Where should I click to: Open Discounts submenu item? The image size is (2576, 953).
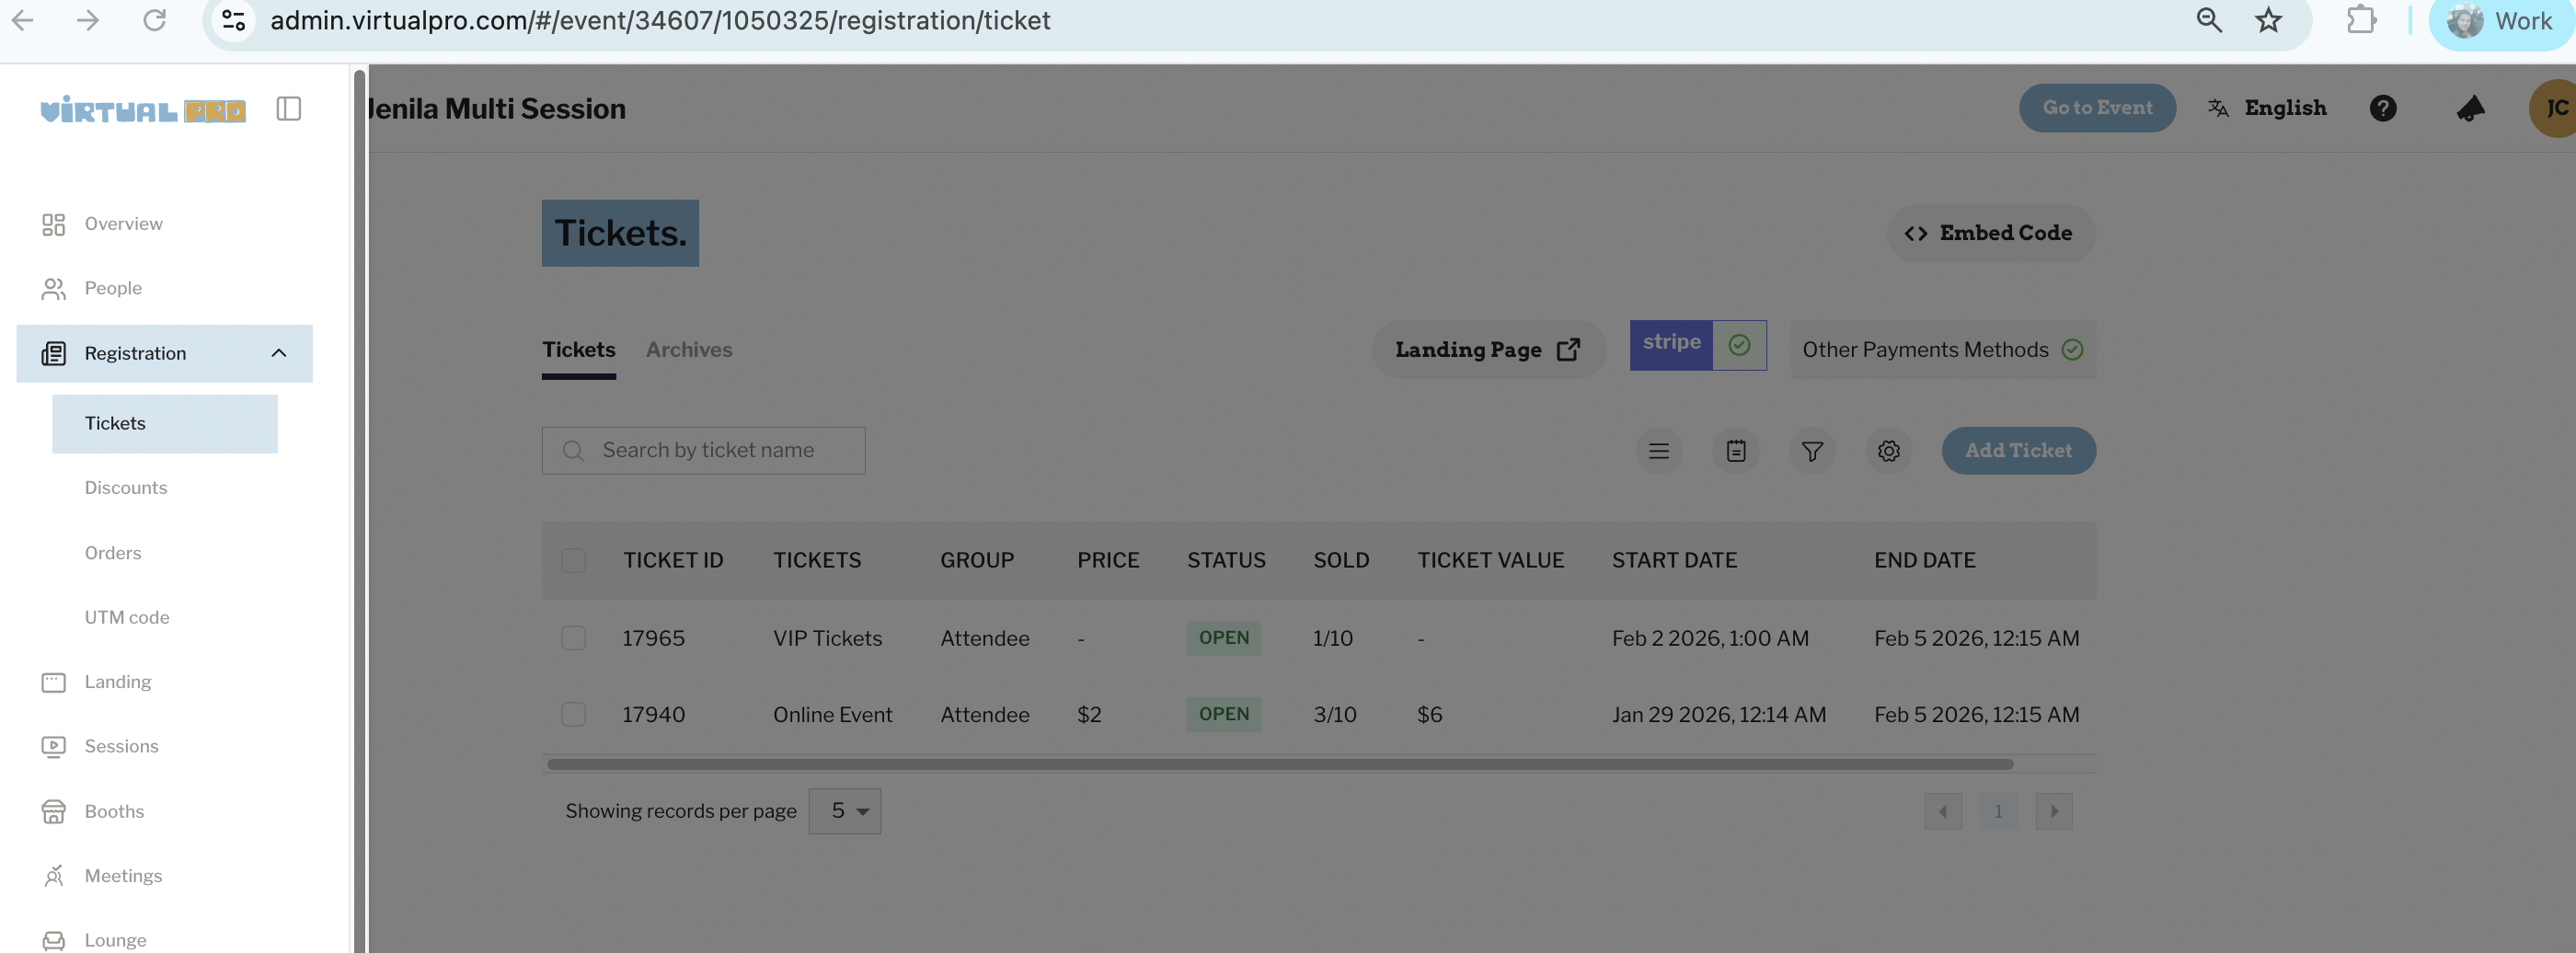click(x=125, y=488)
